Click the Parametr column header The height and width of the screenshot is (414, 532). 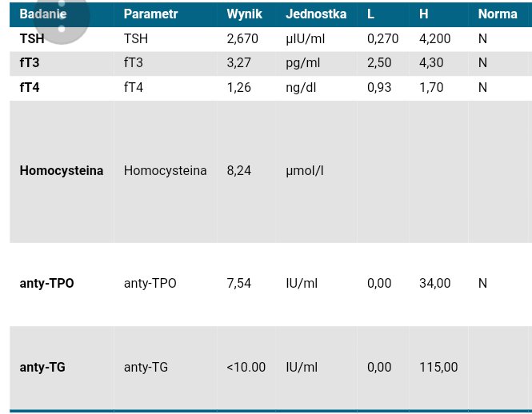[150, 14]
